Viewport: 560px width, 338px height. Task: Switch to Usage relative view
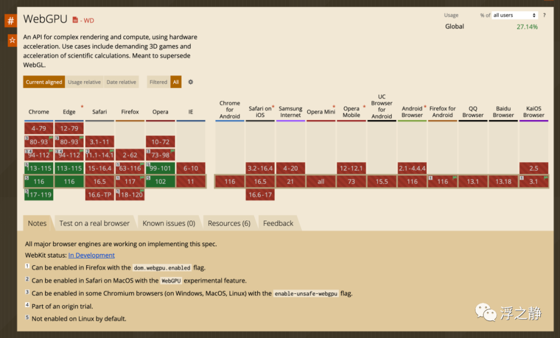tap(85, 82)
